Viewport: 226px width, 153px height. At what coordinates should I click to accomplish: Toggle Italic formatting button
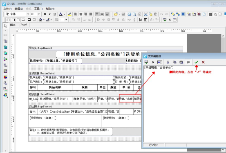click(x=49, y=14)
